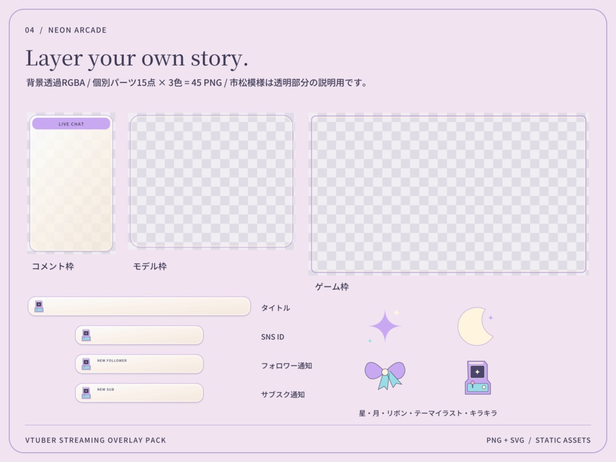Select the LIVE CHAT header pill
Viewport: 616px width, 462px height.
click(71, 124)
